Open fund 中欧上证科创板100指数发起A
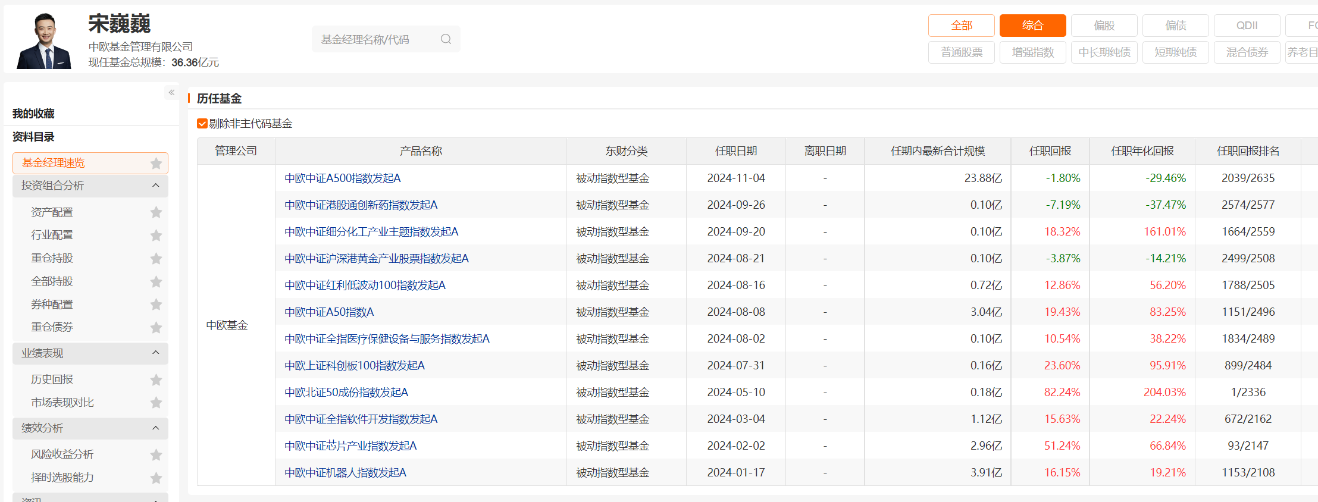1318x502 pixels. (355, 366)
